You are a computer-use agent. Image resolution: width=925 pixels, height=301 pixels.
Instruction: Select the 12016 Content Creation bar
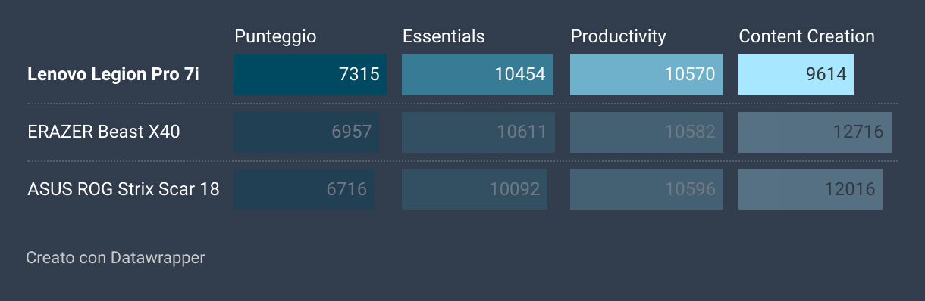(811, 189)
